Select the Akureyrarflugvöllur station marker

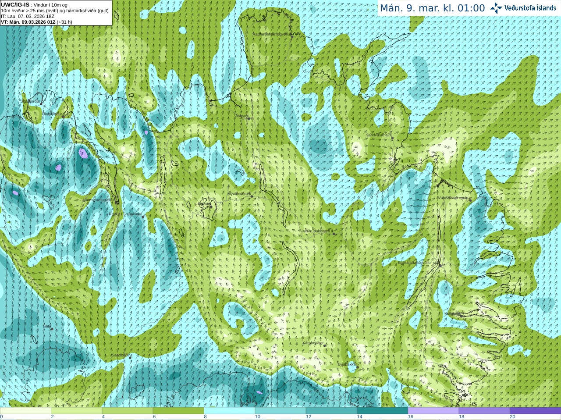(x=117, y=202)
